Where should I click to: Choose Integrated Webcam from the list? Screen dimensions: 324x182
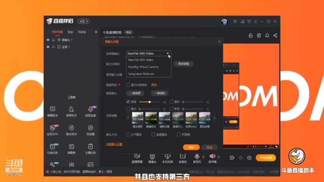(x=149, y=74)
